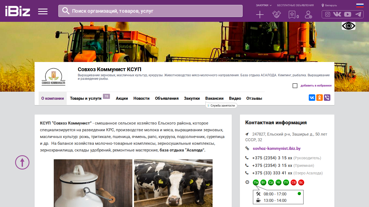Image resolution: width=369 pixels, height=207 pixels.
Task: Click the scroll-to-top arrow circle
Action: [x=22, y=162]
